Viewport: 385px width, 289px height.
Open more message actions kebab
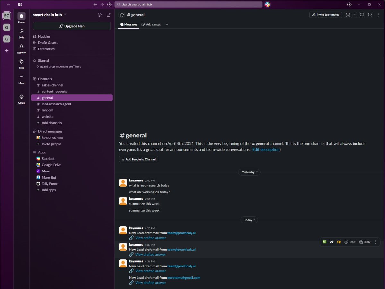376,242
